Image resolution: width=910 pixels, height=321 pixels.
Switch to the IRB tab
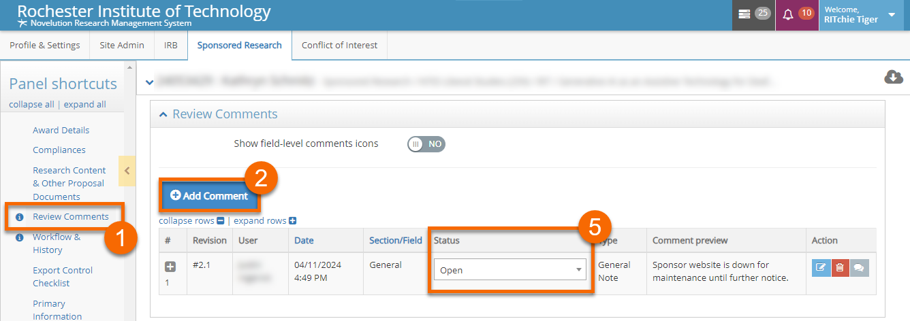pyautogui.click(x=170, y=46)
